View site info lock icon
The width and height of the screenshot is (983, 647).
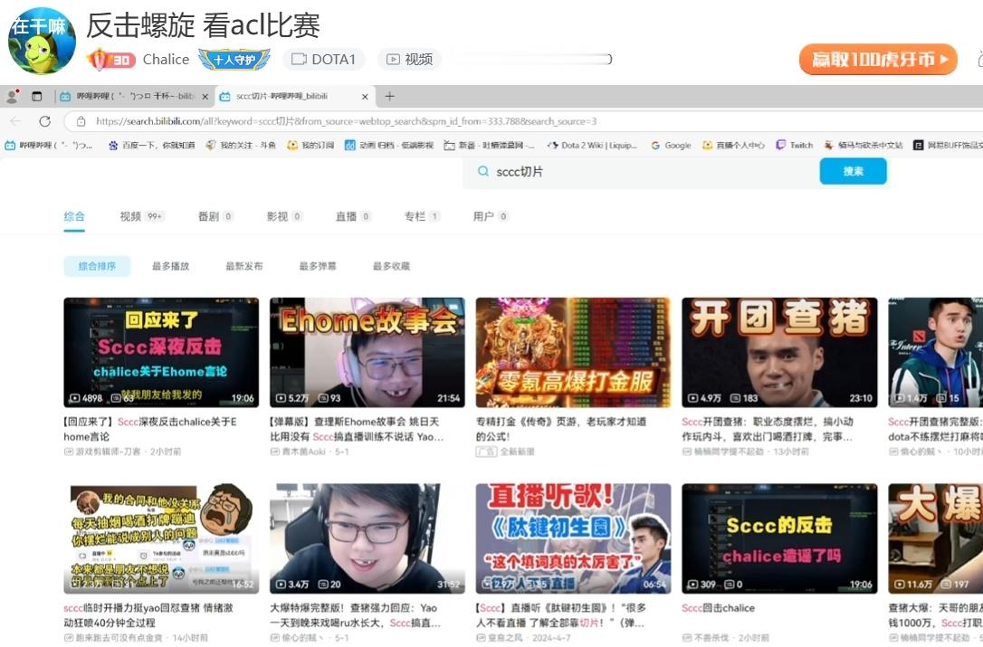click(81, 121)
